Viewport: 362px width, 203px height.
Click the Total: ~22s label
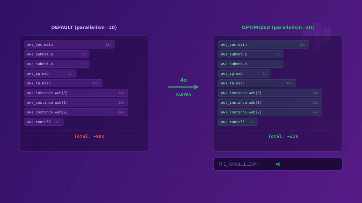[283, 136]
